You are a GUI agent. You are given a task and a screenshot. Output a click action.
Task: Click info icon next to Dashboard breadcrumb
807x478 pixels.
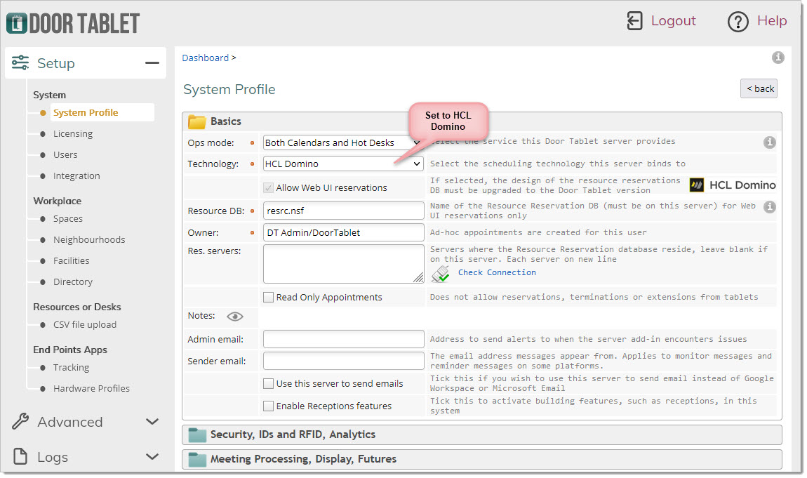778,58
